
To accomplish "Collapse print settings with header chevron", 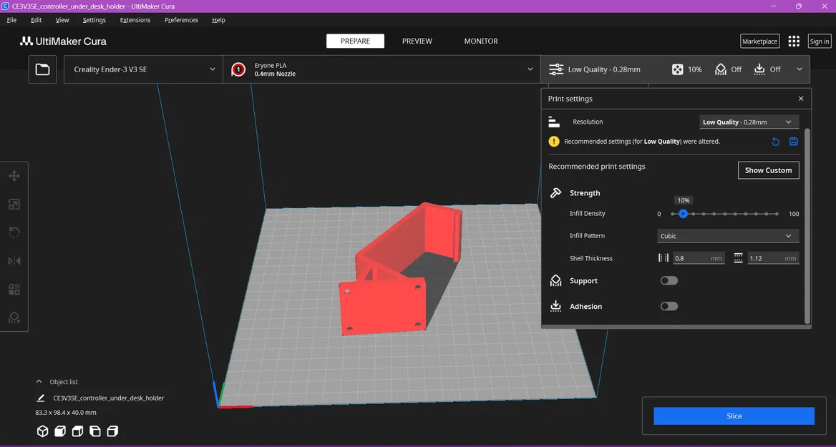I will click(799, 69).
